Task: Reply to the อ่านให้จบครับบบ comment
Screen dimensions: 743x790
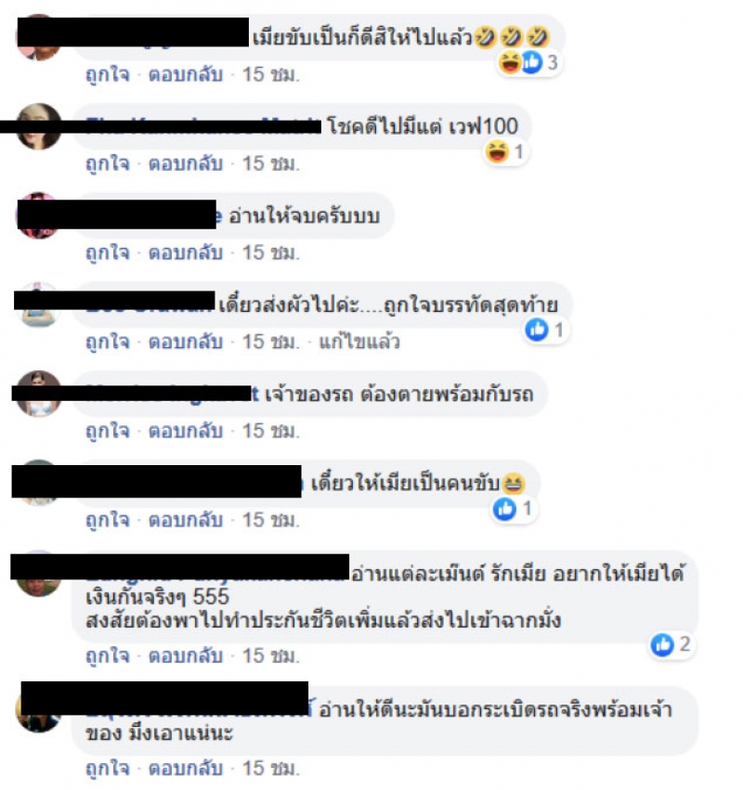Action: point(186,253)
